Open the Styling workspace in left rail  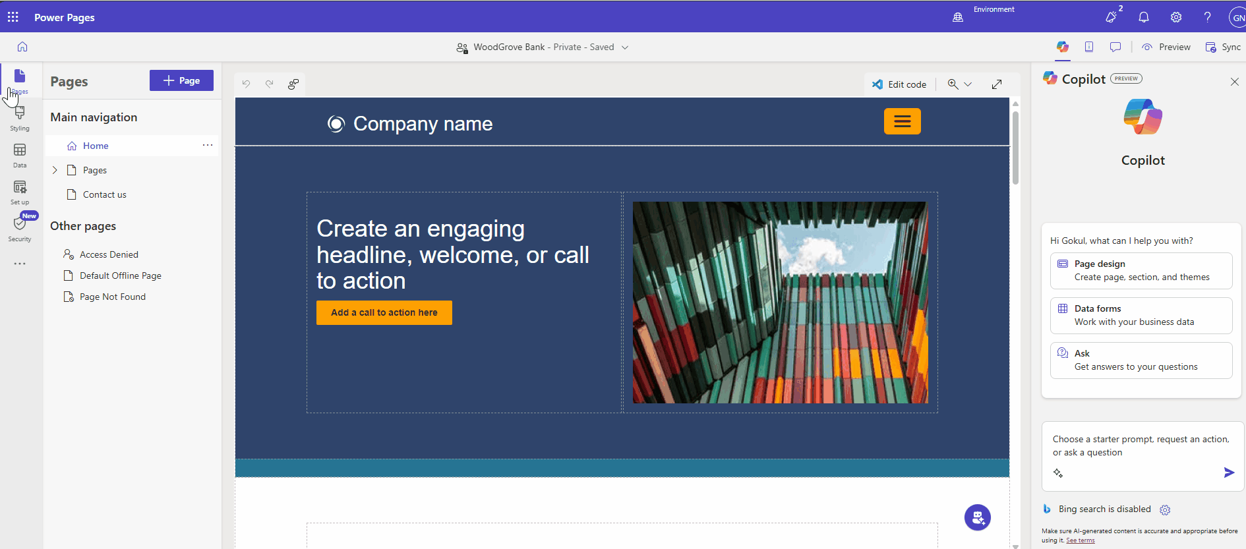tap(20, 118)
